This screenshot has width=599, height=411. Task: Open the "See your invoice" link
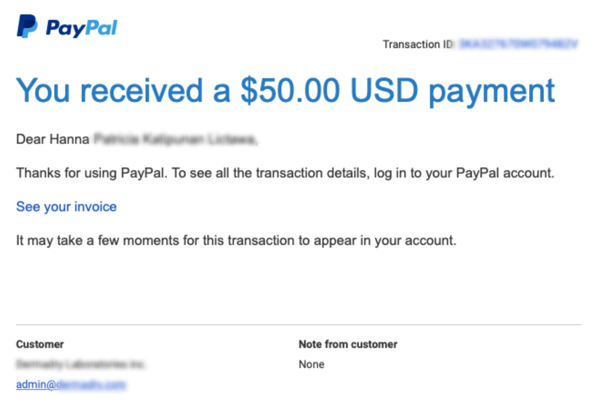pos(66,206)
